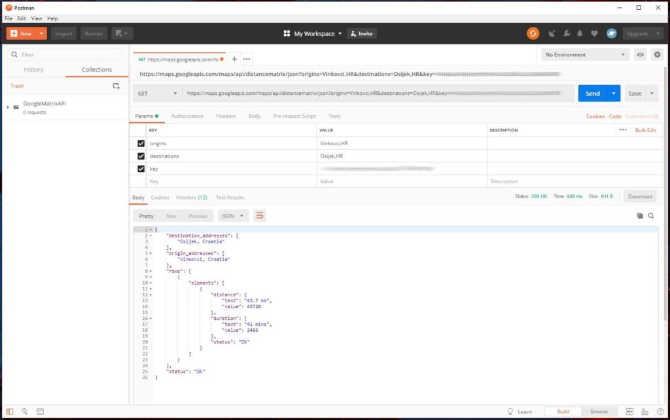
Task: Open the Collection Runner
Action: coord(93,33)
